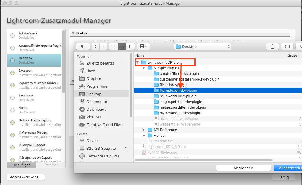Select Export to multiple folders plugin
The image size is (302, 185).
tap(34, 85)
